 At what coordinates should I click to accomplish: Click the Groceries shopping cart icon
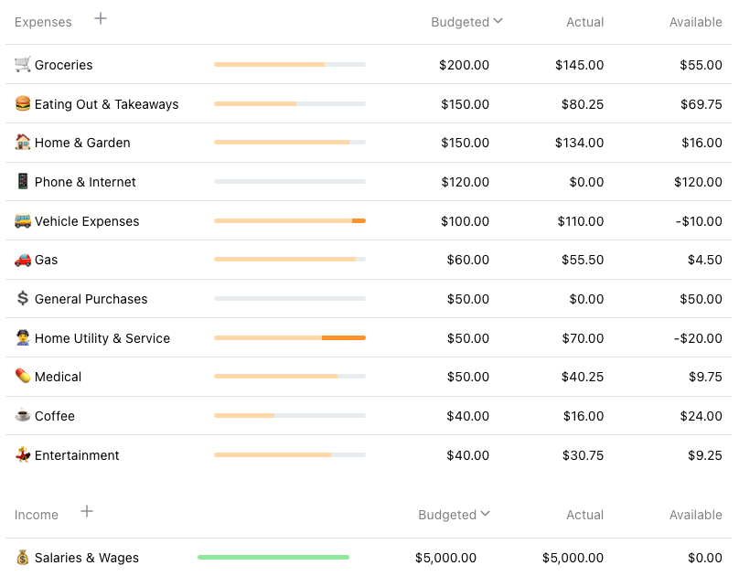(21, 64)
